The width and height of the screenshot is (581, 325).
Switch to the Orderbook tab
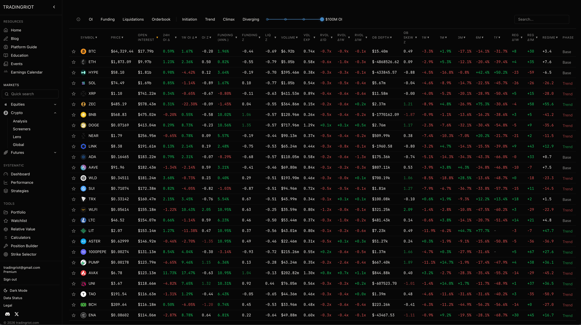point(161,19)
